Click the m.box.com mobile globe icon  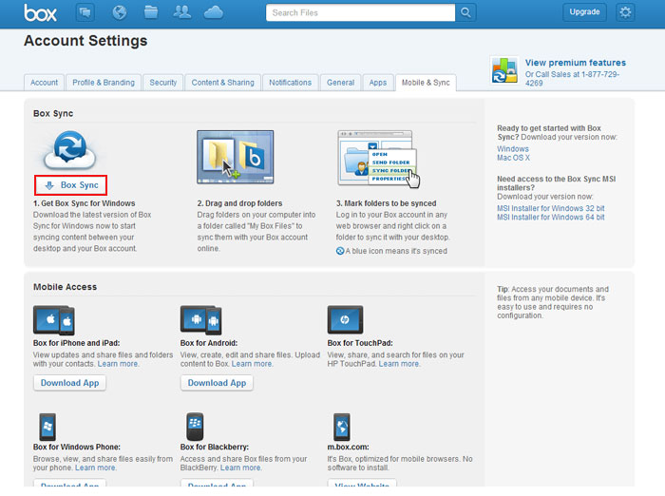(342, 427)
